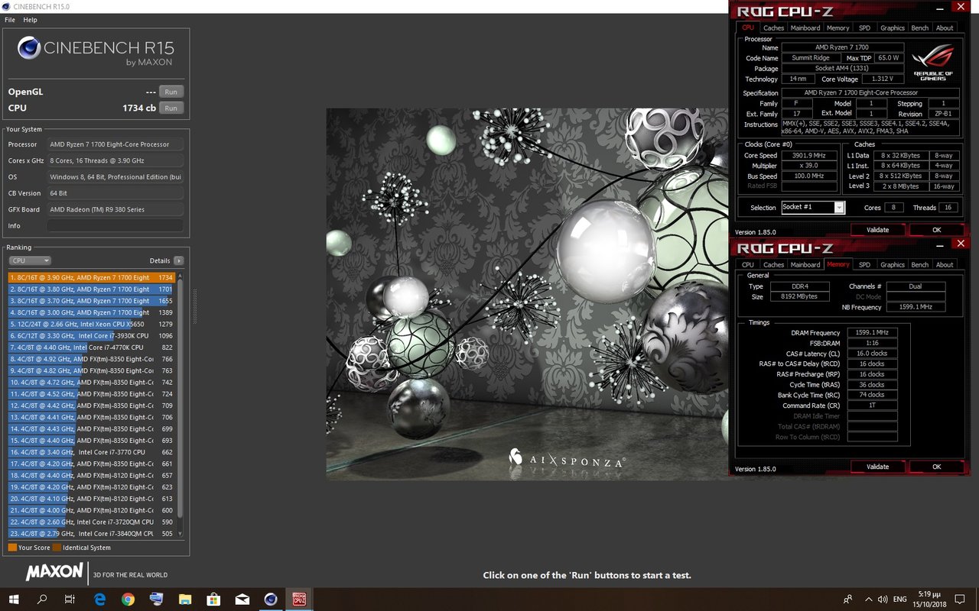Click the Core Speed value 3901.9 MHz
Screen dimensions: 979x611
click(x=809, y=156)
